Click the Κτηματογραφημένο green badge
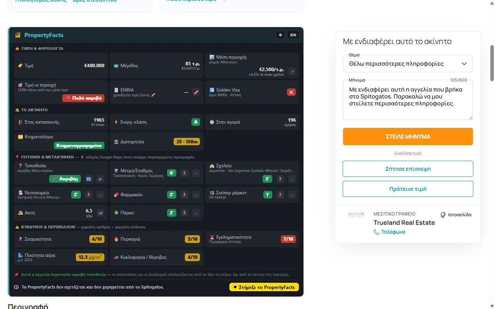Image resolution: width=495 pixels, height=309 pixels. 79,146
